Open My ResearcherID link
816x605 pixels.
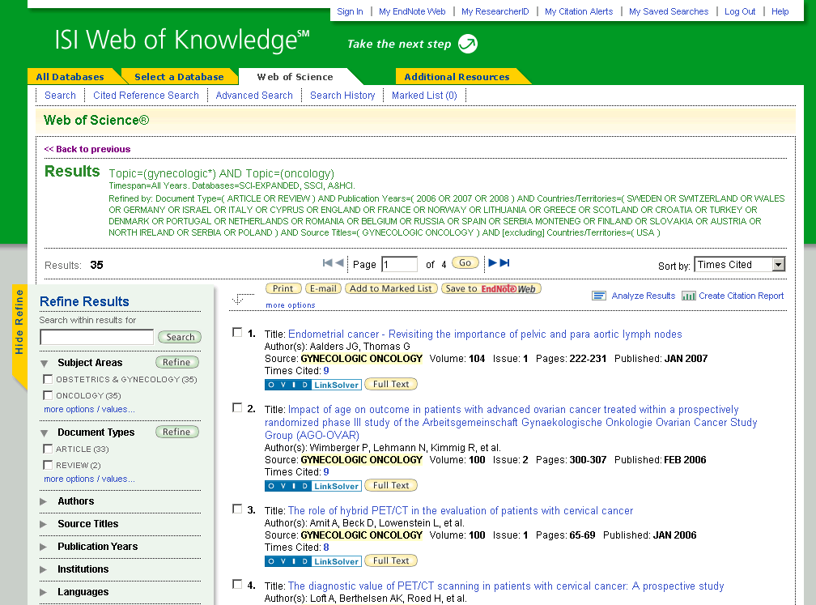point(495,11)
